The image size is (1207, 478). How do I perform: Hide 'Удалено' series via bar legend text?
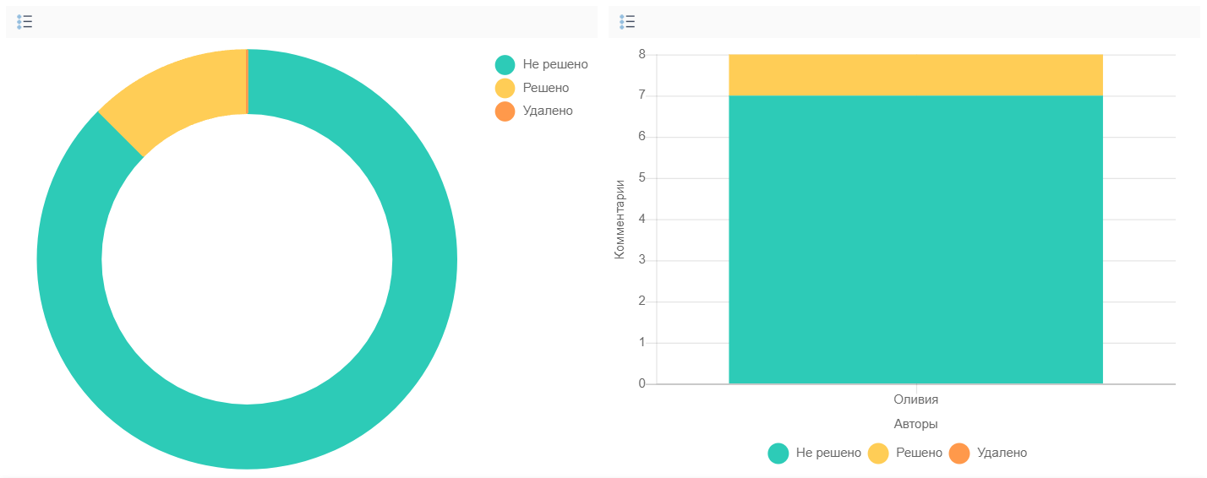1002,454
